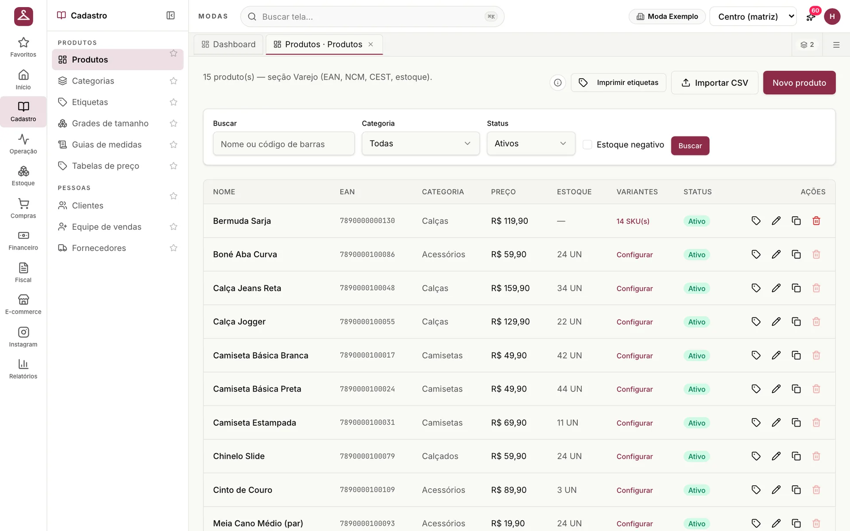Star the Fornecedores item as favorite
The height and width of the screenshot is (531, 850).
(x=174, y=248)
